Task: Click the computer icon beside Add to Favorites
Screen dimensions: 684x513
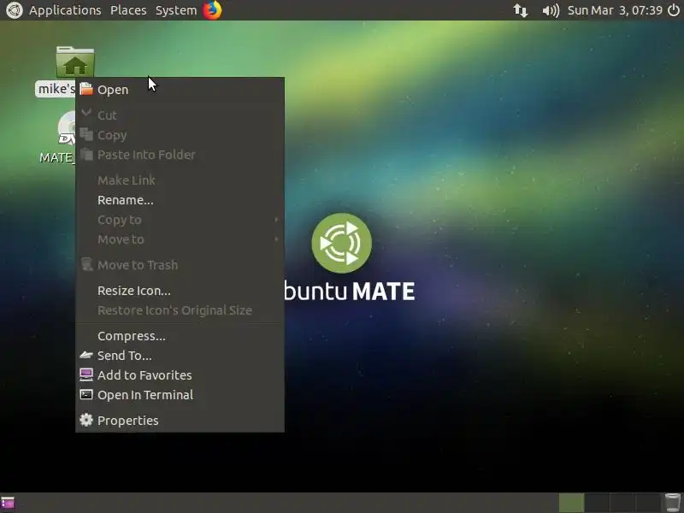Action: tap(86, 374)
